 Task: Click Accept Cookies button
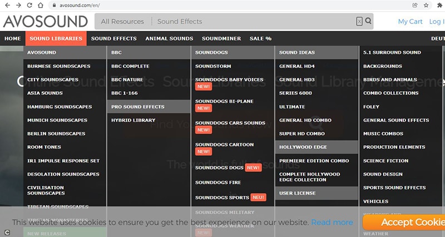pos(404,222)
